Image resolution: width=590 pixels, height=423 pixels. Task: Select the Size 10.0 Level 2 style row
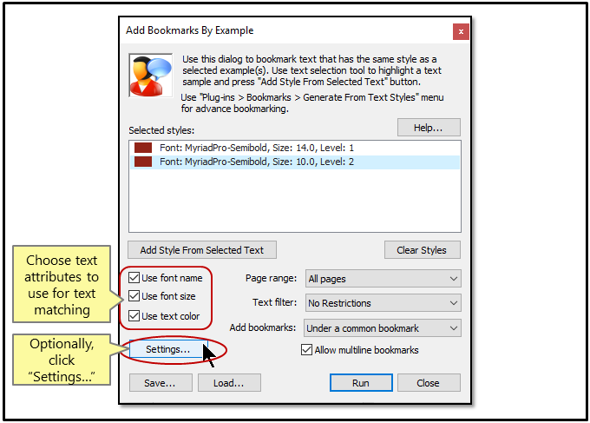[x=295, y=162]
